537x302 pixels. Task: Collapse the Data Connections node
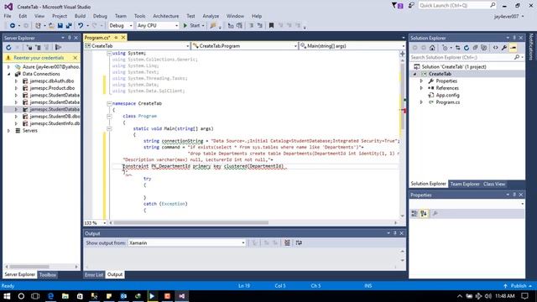click(9, 74)
